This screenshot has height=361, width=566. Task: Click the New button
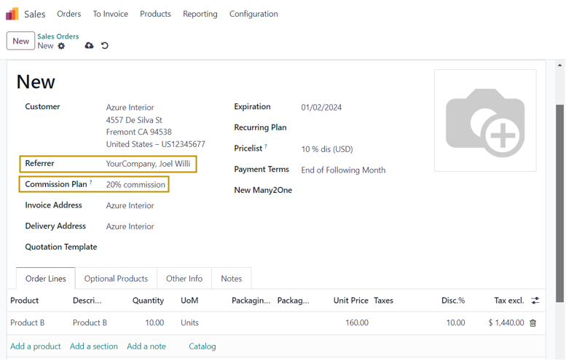[x=20, y=41]
